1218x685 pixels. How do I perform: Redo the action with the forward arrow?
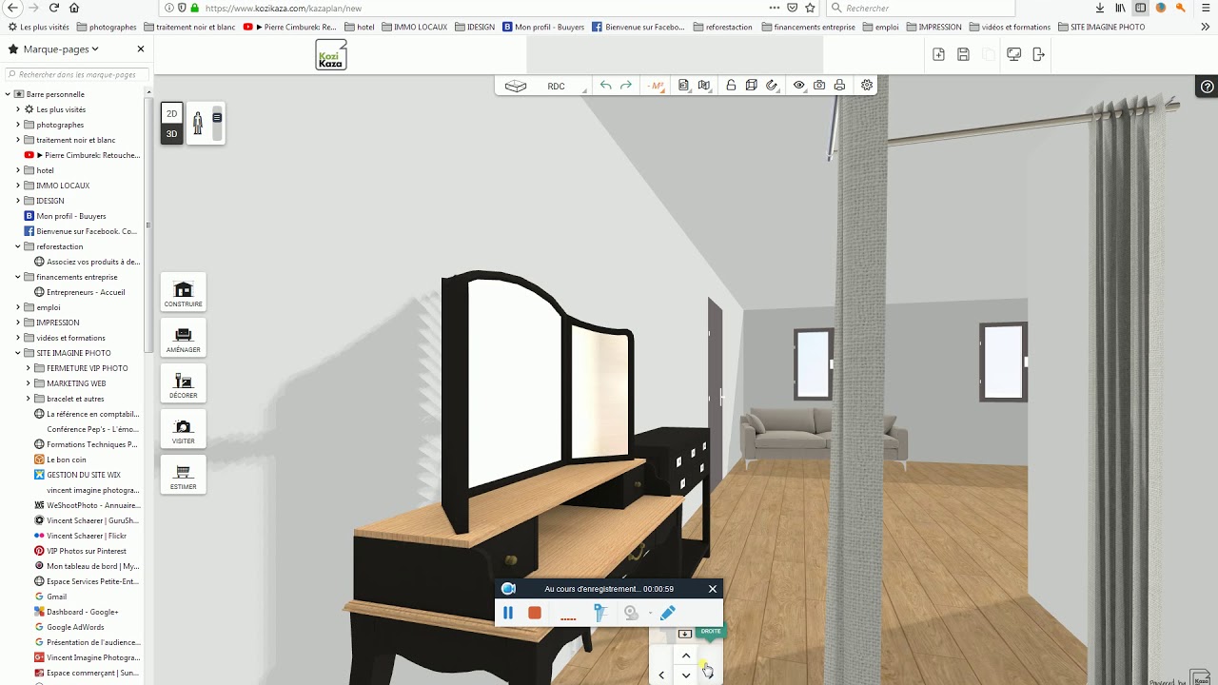626,86
